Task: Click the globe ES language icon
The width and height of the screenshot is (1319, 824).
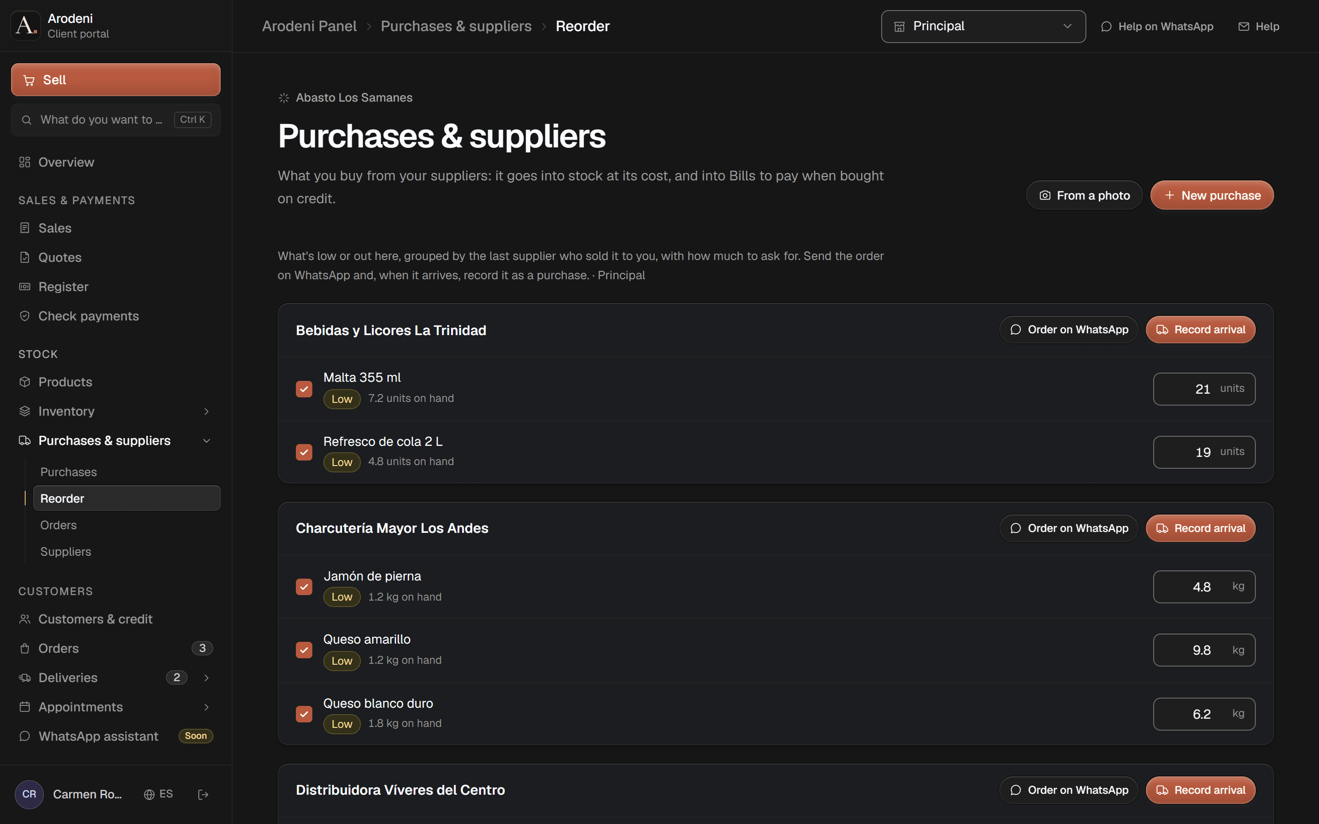Action: pos(149,795)
